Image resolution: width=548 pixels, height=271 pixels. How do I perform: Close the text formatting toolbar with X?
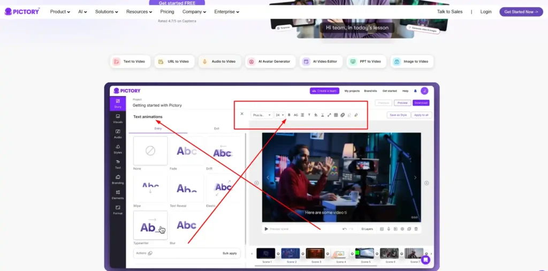[x=242, y=114]
